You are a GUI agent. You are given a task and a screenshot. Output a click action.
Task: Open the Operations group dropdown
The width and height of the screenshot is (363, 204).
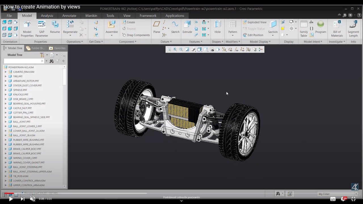coord(75,42)
